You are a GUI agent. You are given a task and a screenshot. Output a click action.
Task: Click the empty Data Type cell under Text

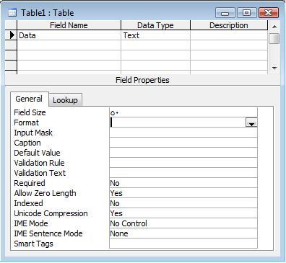point(155,45)
